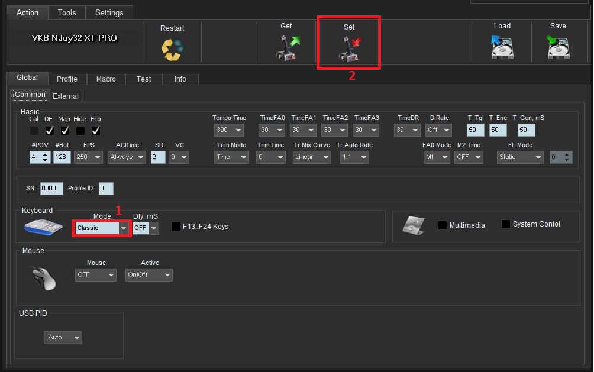Click the Save to disk icon
This screenshot has width=594, height=372.
point(558,47)
